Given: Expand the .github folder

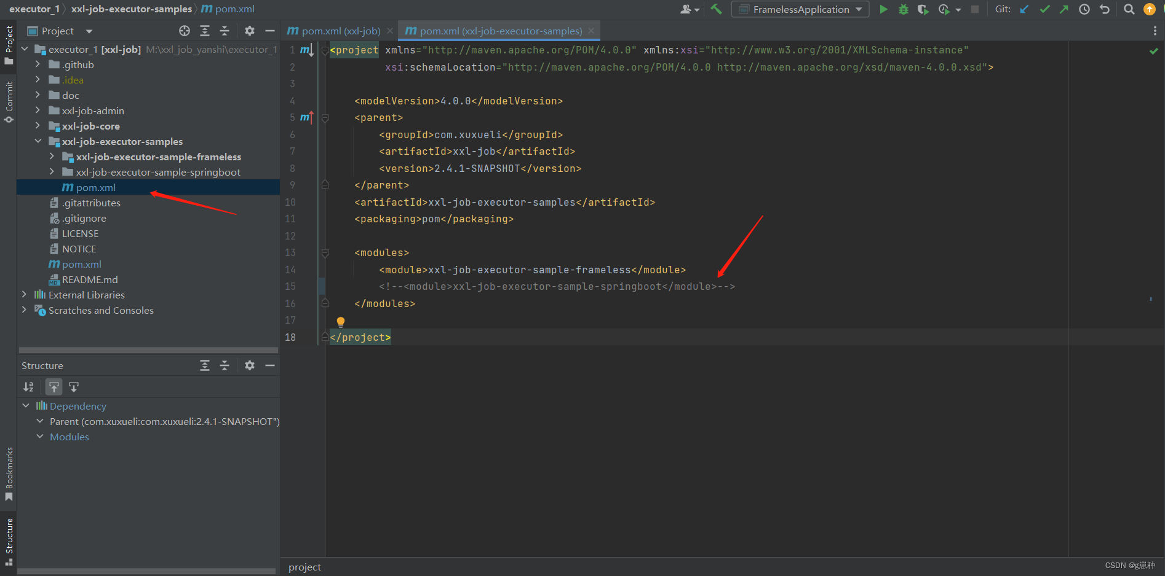Looking at the screenshot, I should tap(38, 64).
